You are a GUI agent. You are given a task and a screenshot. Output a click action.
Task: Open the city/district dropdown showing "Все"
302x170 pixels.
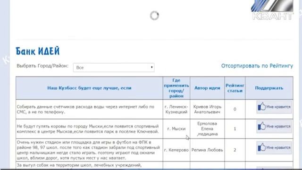(x=114, y=68)
